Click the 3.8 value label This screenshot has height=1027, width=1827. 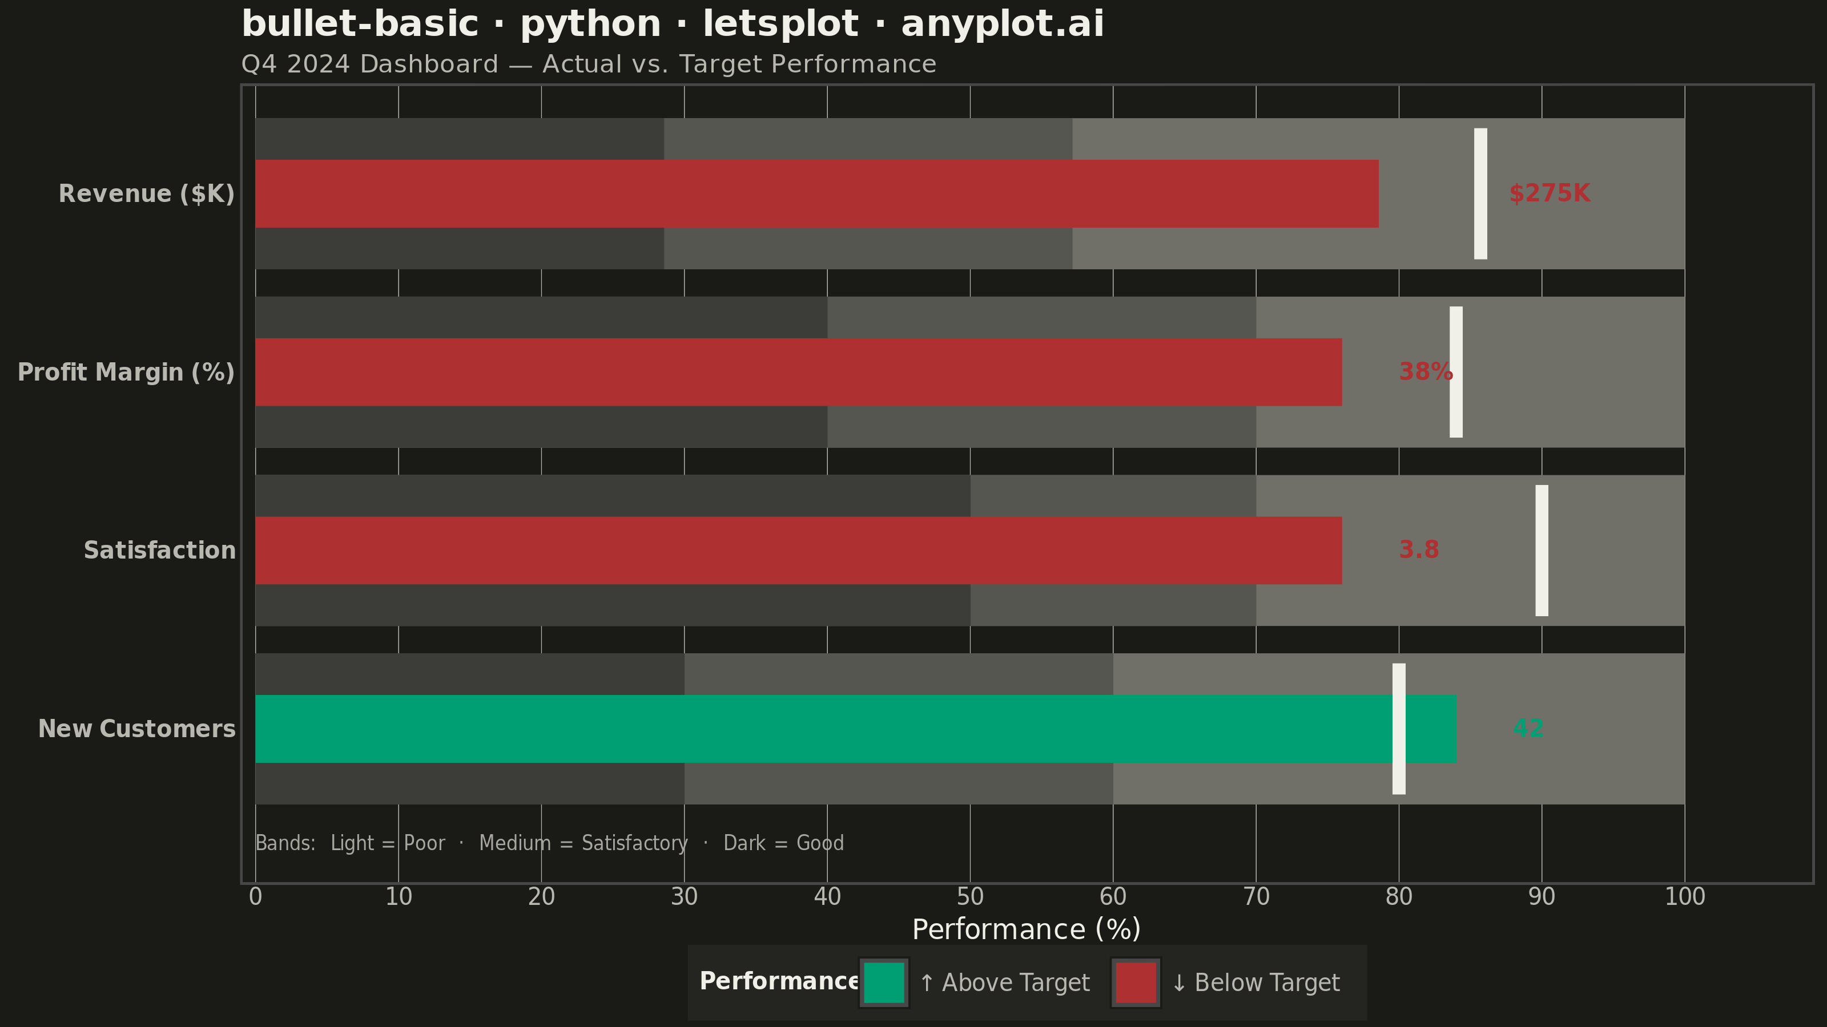point(1418,550)
